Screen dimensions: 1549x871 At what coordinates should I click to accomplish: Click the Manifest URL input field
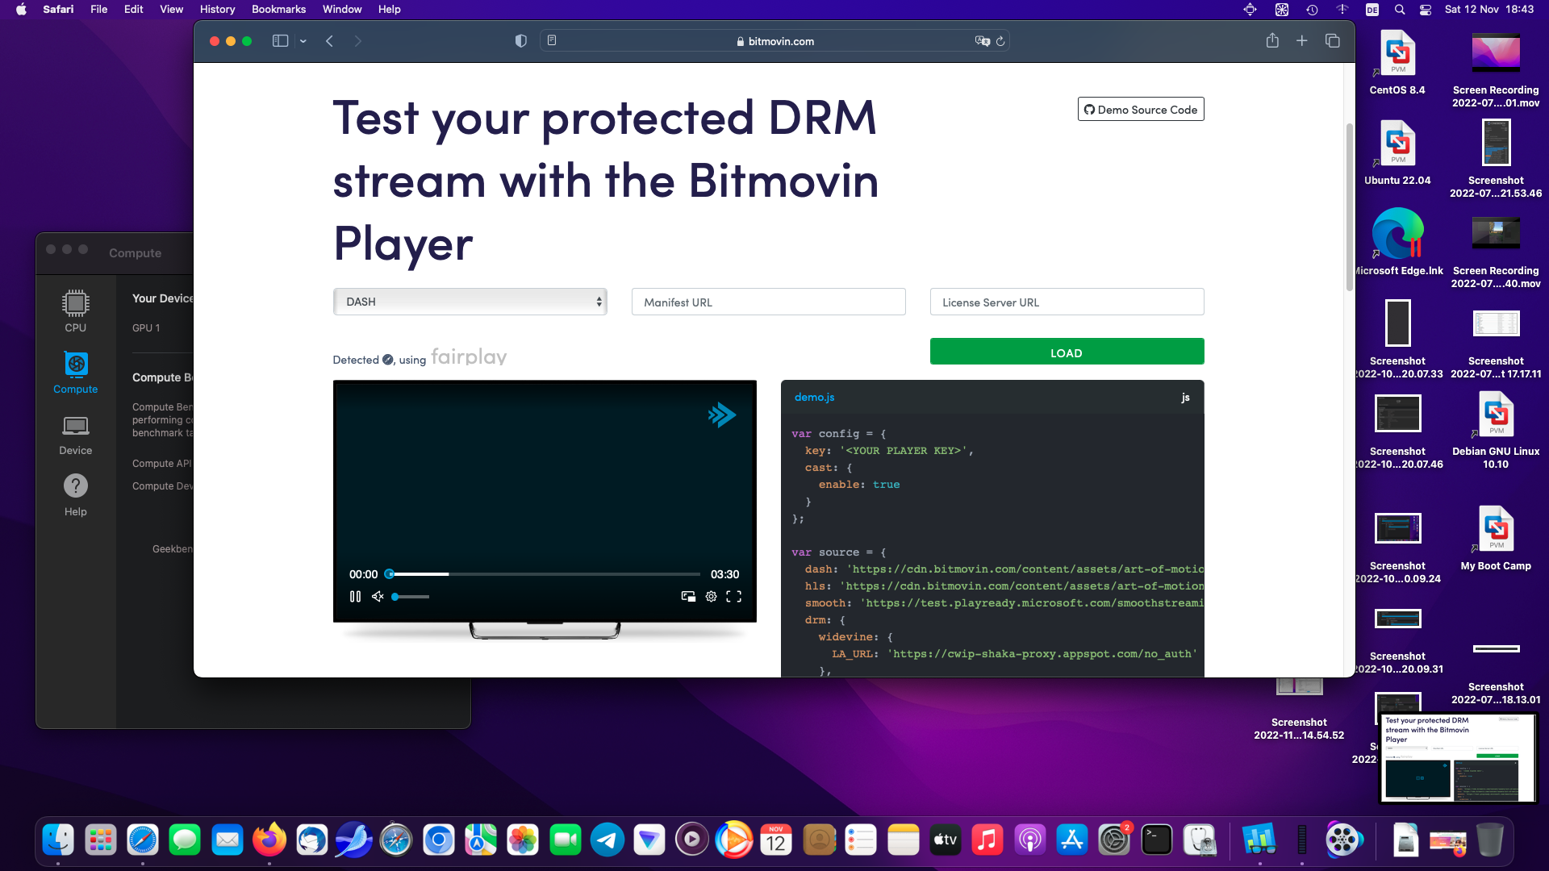click(768, 302)
